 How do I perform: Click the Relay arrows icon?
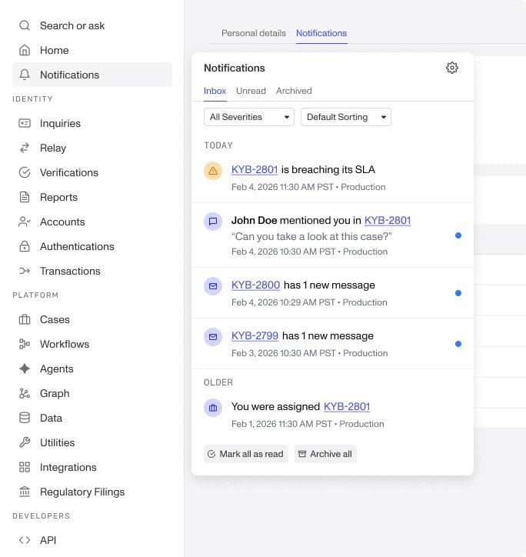pos(25,148)
